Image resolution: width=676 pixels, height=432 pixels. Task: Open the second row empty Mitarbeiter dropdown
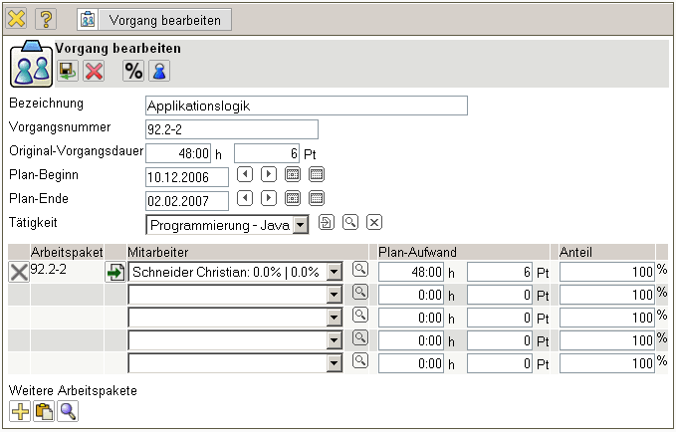pos(335,295)
